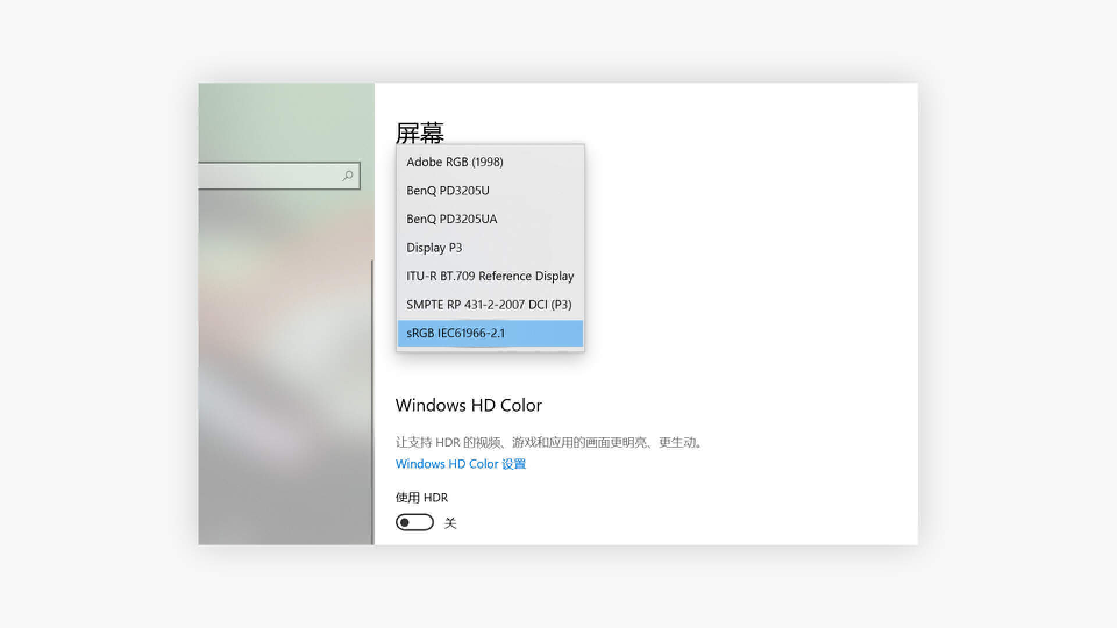Open Windows HD Color 设置 link
This screenshot has width=1117, height=628.
(x=460, y=463)
